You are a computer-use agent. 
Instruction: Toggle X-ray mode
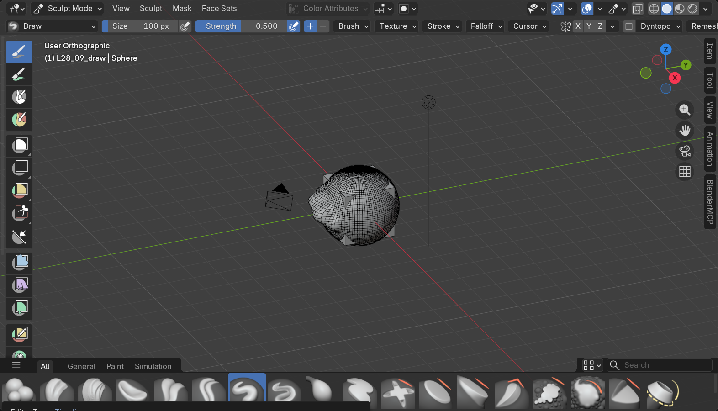[x=638, y=8]
